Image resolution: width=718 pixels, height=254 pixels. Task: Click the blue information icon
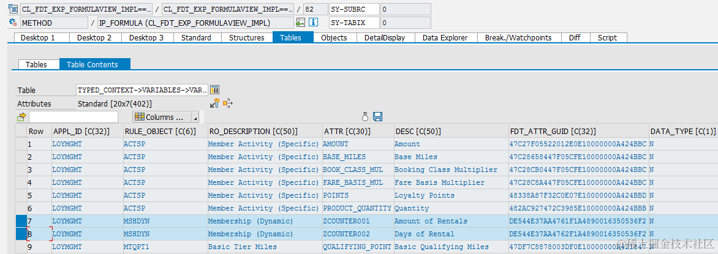(x=314, y=23)
